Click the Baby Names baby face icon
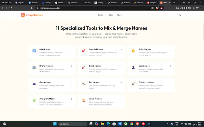Screen dimensions: 204x127 133,51
